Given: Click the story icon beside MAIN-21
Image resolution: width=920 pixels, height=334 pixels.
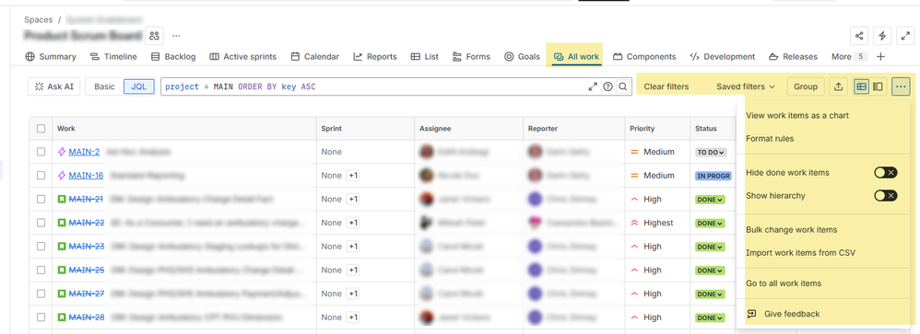Looking at the screenshot, I should (62, 200).
